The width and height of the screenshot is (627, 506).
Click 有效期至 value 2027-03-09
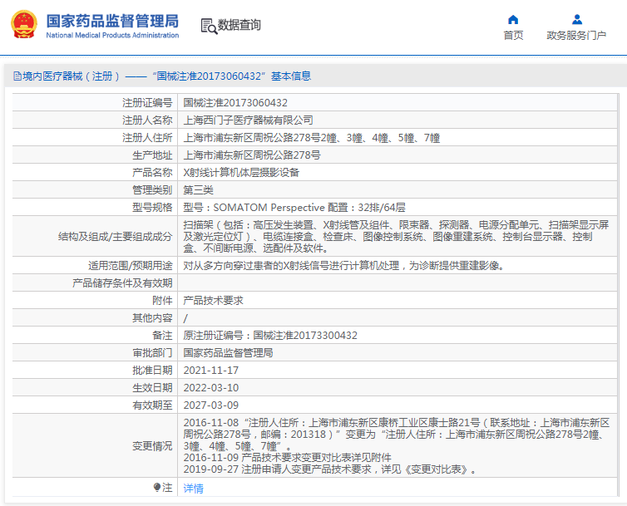[x=210, y=405]
